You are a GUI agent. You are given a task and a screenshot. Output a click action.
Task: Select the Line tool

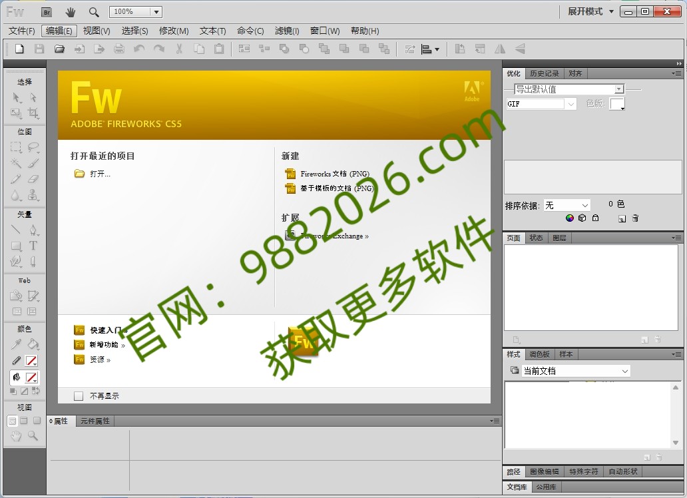point(16,230)
